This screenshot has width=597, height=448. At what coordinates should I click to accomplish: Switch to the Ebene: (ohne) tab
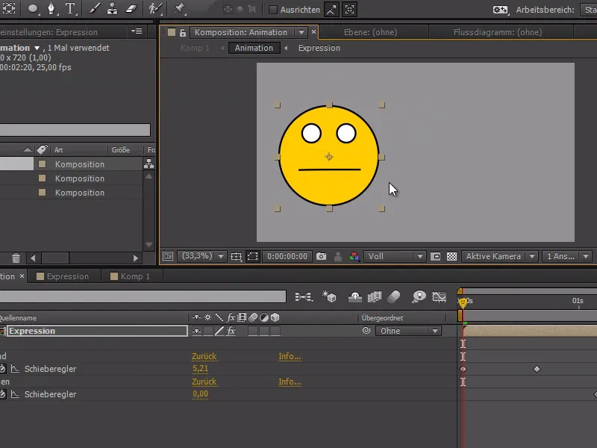coord(370,32)
